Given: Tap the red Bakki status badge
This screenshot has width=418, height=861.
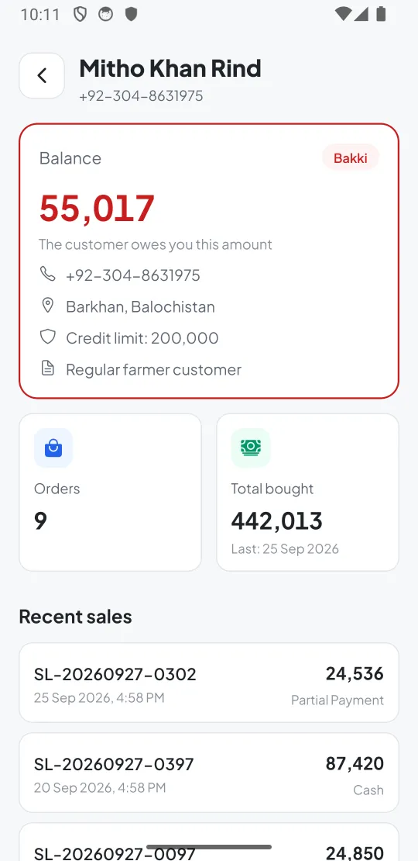Looking at the screenshot, I should pyautogui.click(x=351, y=158).
